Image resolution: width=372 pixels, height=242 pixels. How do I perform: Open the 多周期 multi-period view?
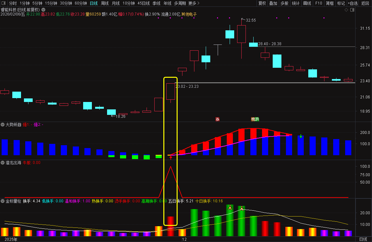[180, 3]
